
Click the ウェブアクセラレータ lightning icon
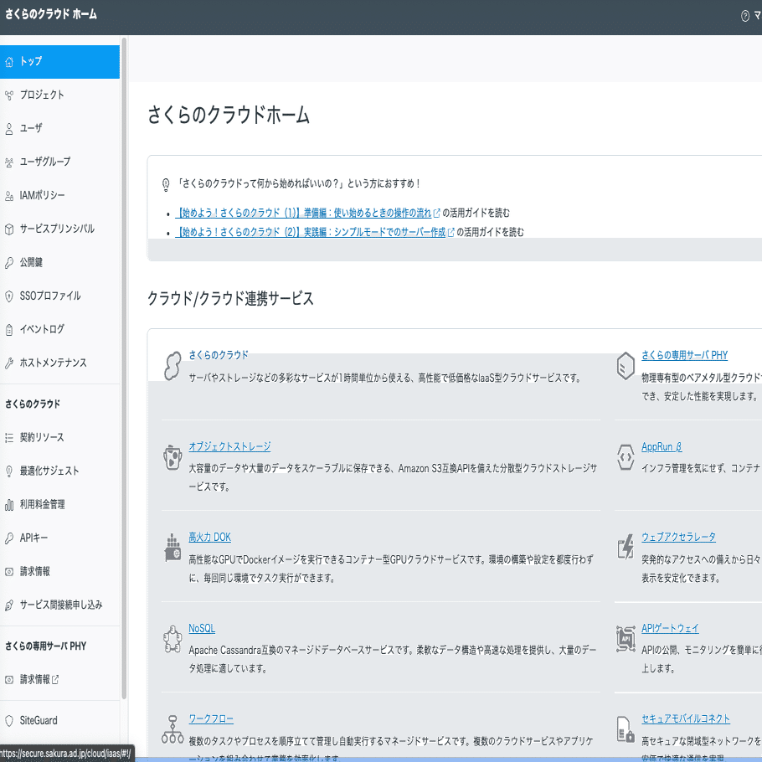click(626, 547)
